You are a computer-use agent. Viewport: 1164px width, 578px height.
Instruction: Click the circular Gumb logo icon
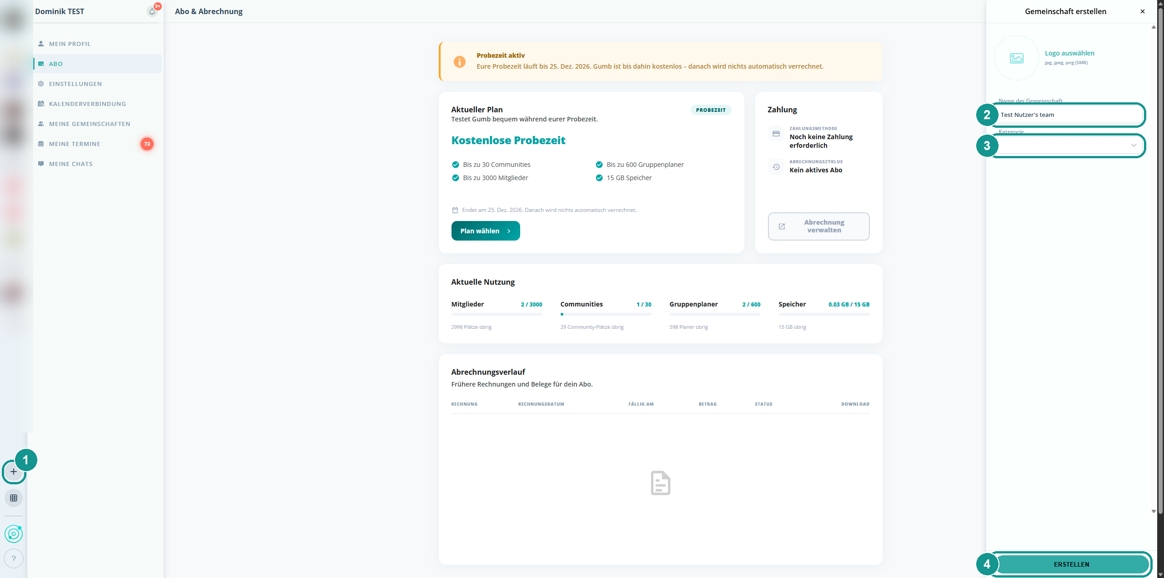tap(14, 534)
